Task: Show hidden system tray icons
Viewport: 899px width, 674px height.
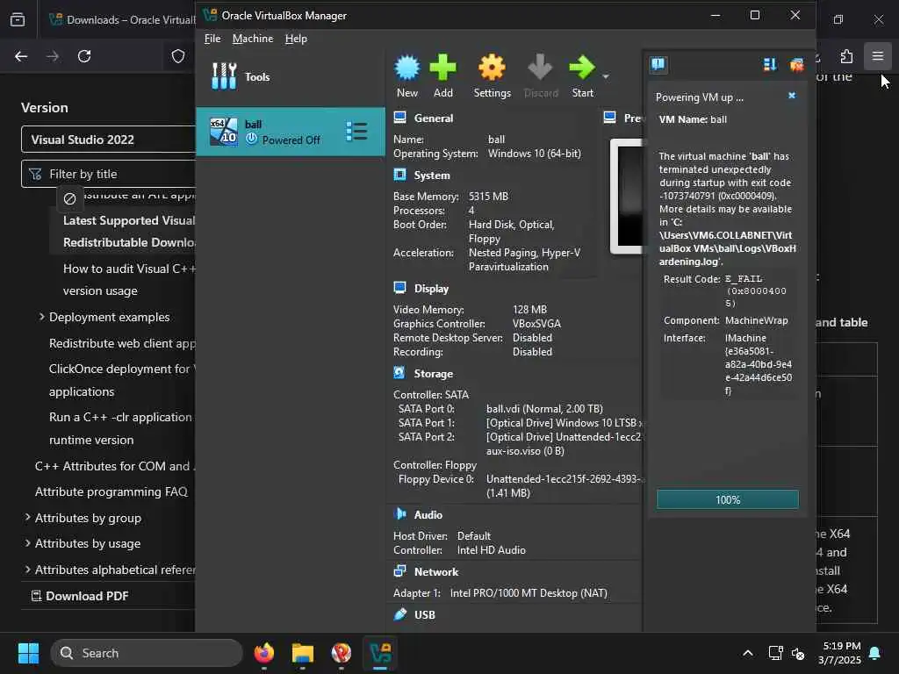Action: (x=748, y=653)
